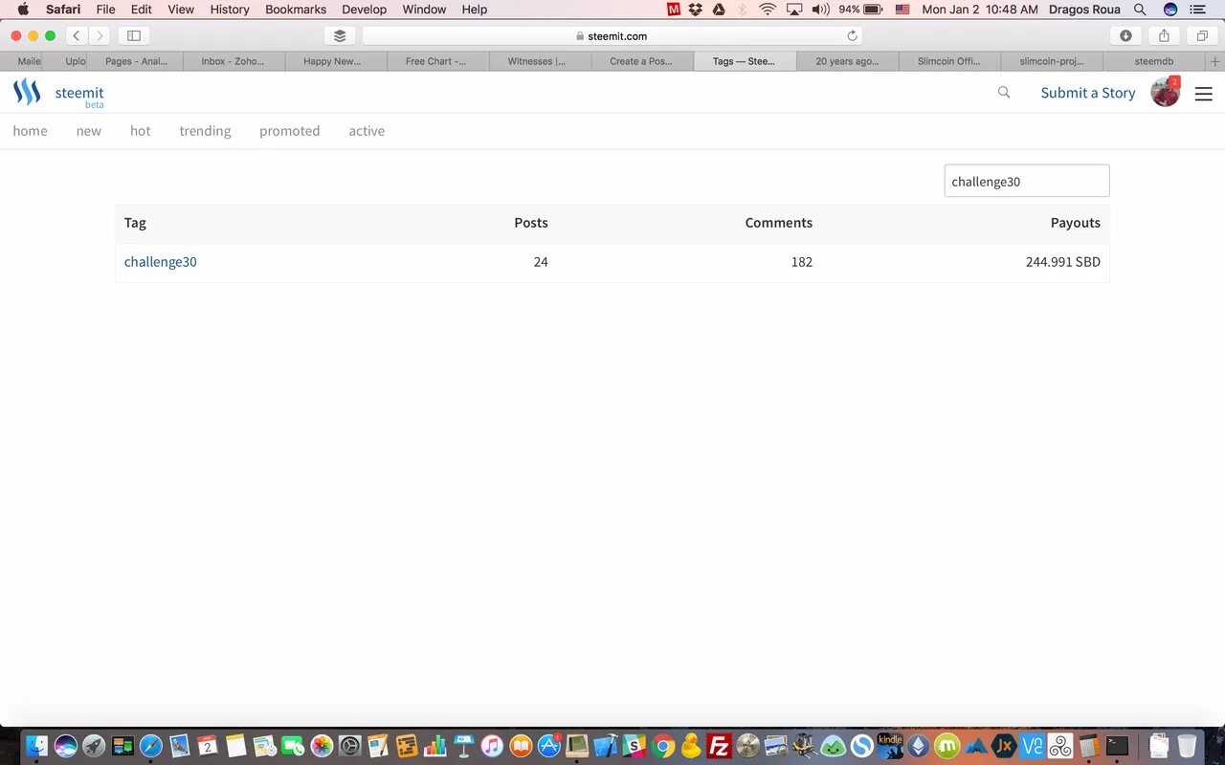Image resolution: width=1225 pixels, height=765 pixels.
Task: Open the Dropbox menu bar icon
Action: pos(696,10)
